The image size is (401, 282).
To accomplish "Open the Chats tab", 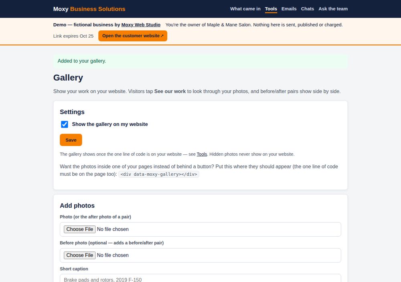I will pos(308,9).
